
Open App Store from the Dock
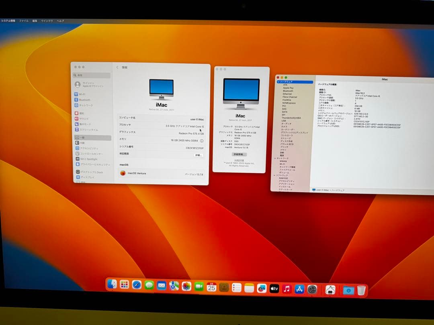(299, 289)
